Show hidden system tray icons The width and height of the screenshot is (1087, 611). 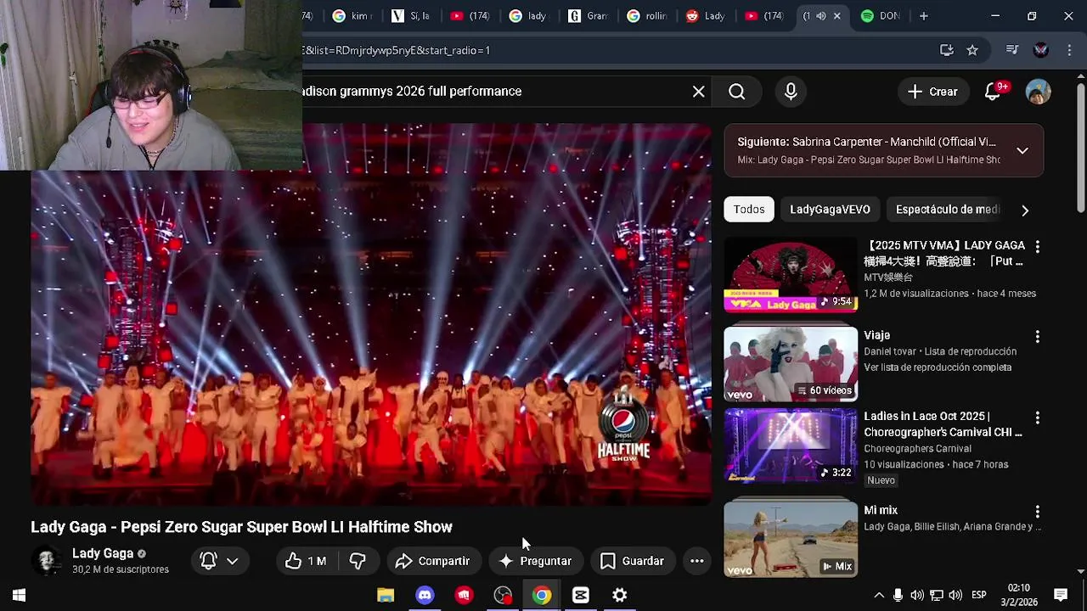879,595
